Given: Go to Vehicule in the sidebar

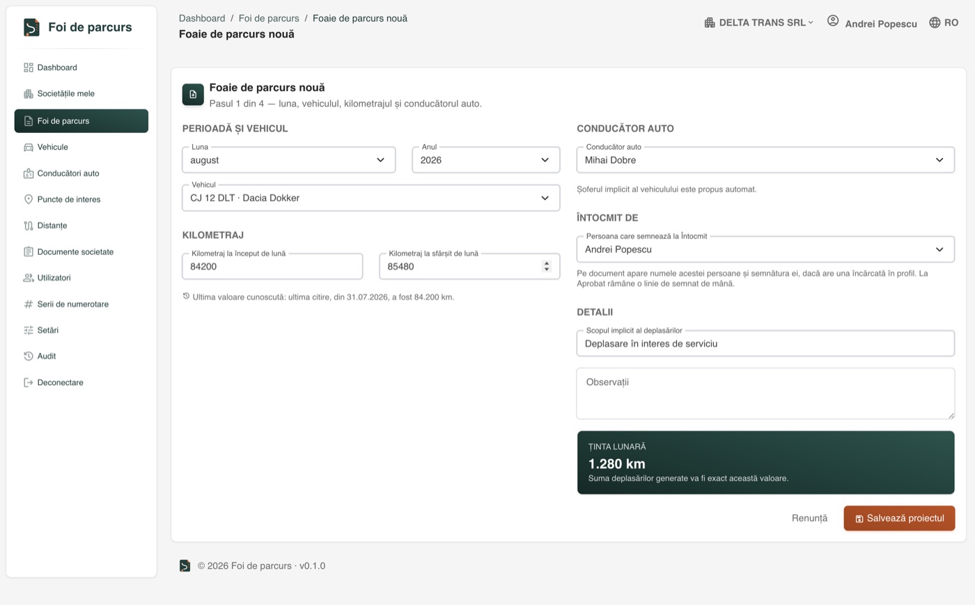Looking at the screenshot, I should 81,148.
